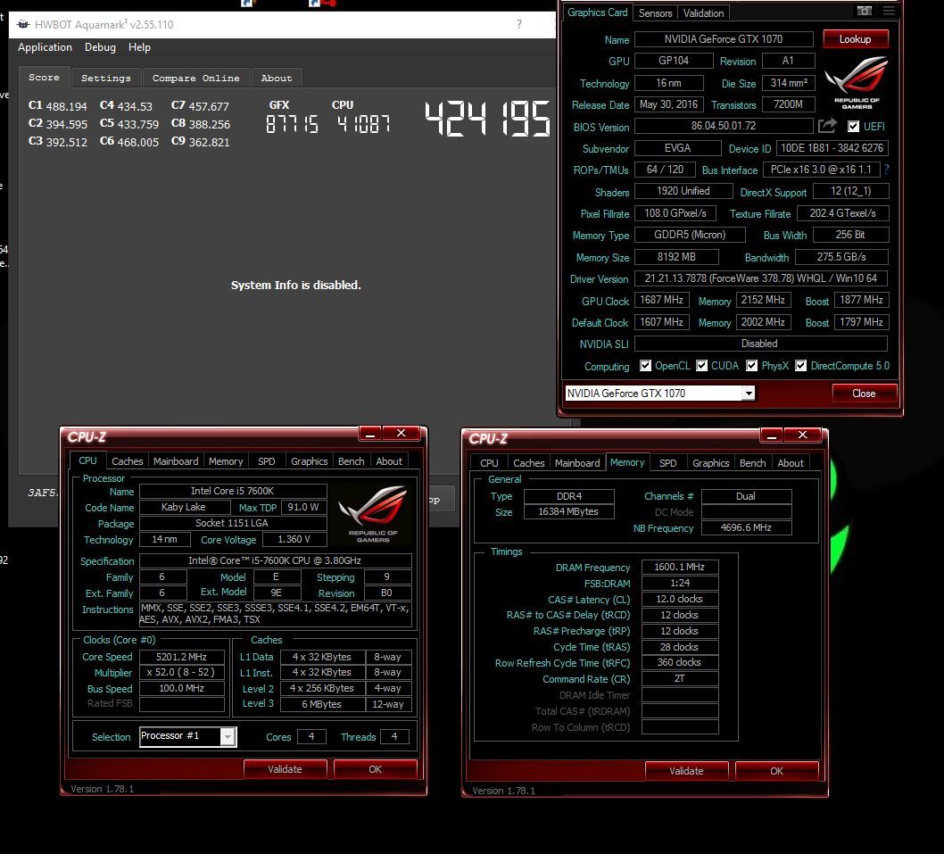Open Mainboard tab in left CPU-Z window
The height and width of the screenshot is (854, 944).
click(x=176, y=460)
